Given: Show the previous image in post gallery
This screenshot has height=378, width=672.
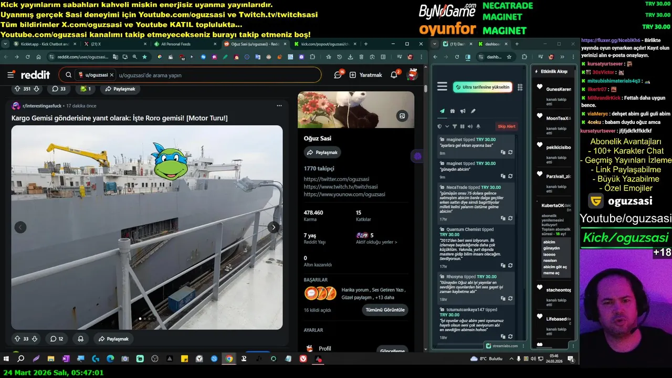Looking at the screenshot, I should 20,227.
